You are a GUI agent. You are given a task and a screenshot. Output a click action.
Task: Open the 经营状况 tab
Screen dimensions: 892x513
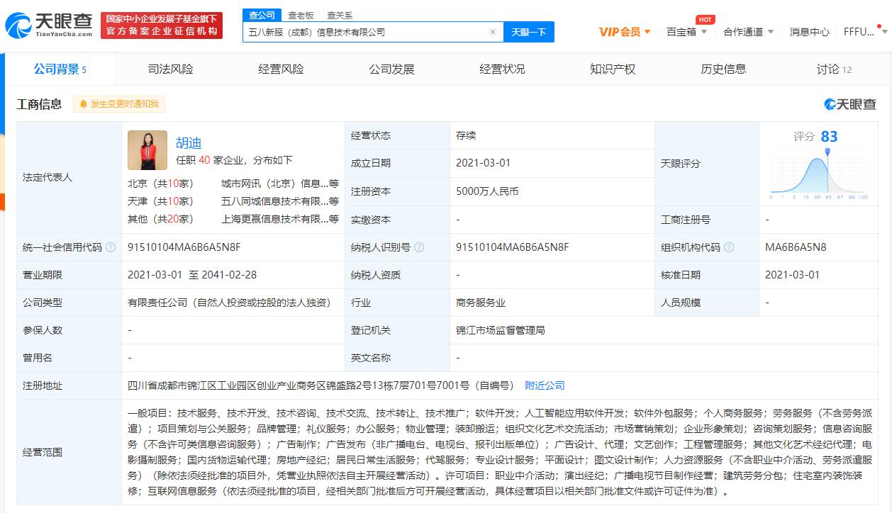point(502,69)
